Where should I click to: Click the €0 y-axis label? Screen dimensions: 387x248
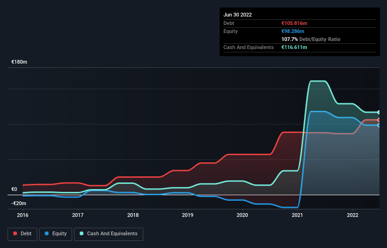pos(14,189)
